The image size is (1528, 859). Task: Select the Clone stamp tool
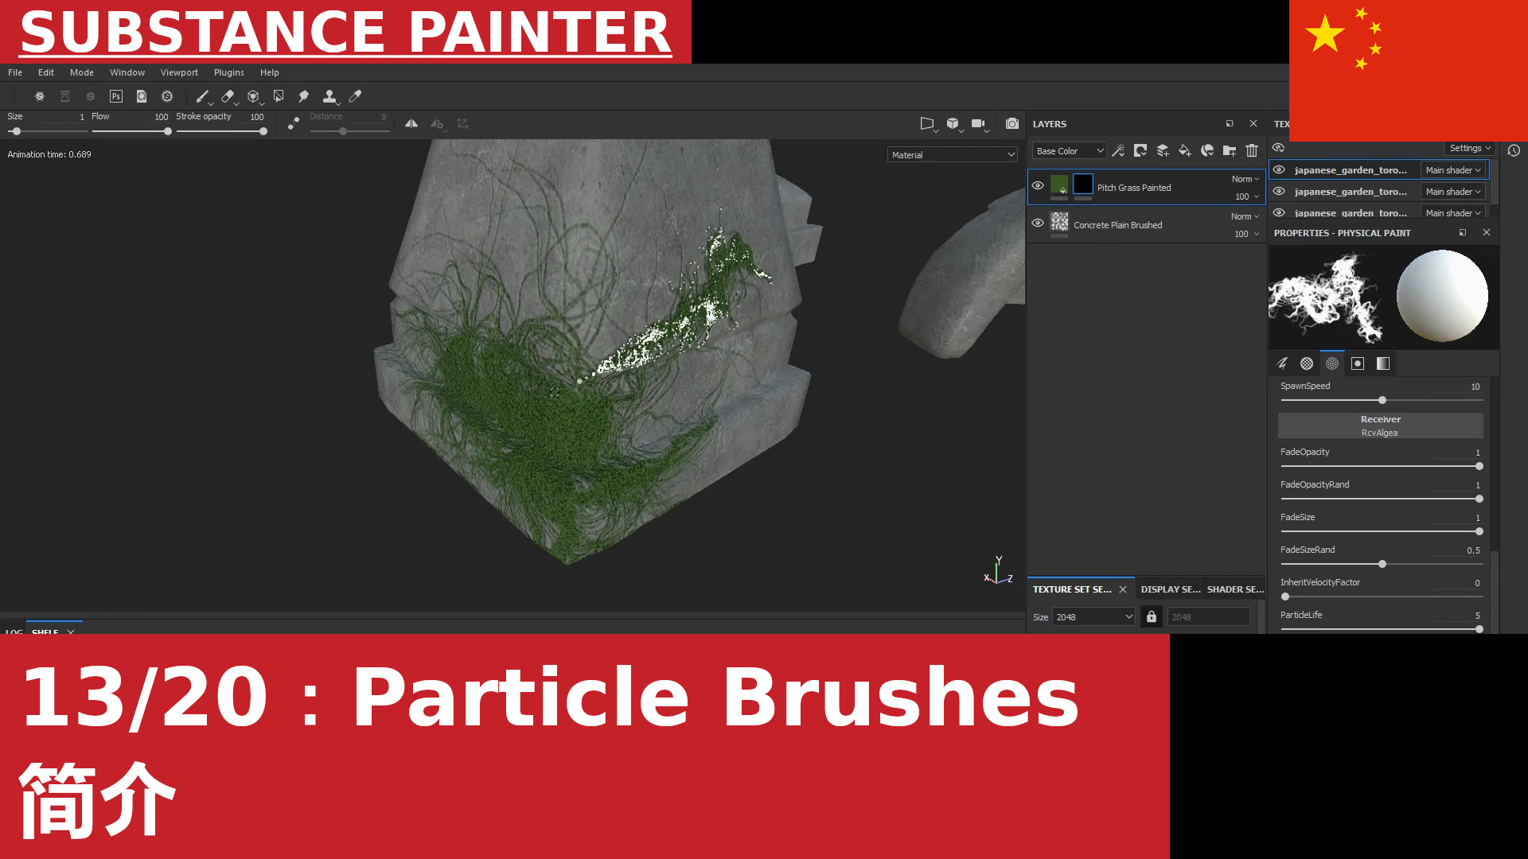tap(329, 96)
